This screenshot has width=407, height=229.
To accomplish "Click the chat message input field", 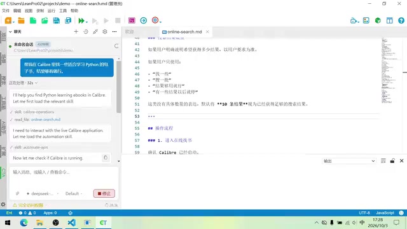I will (x=64, y=177).
